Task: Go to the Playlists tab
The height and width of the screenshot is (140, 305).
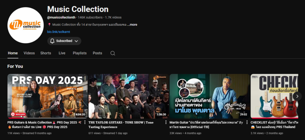Action: tap(80, 53)
